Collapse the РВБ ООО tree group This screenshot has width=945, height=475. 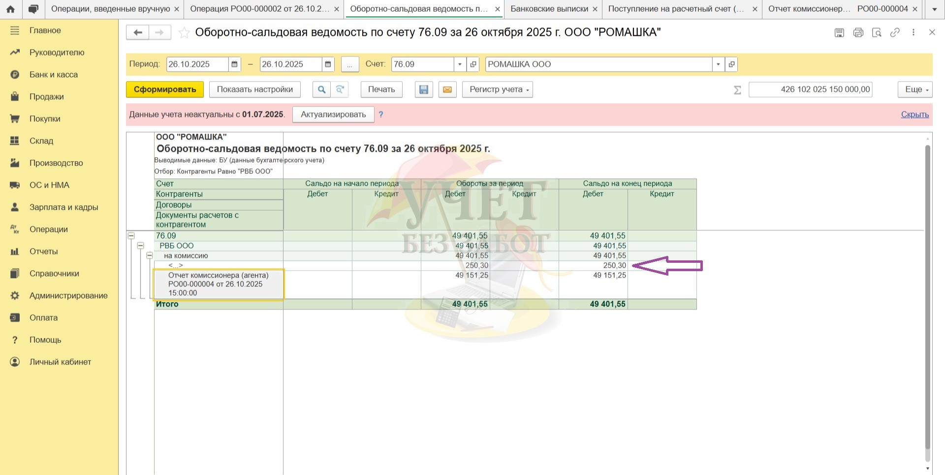(141, 246)
